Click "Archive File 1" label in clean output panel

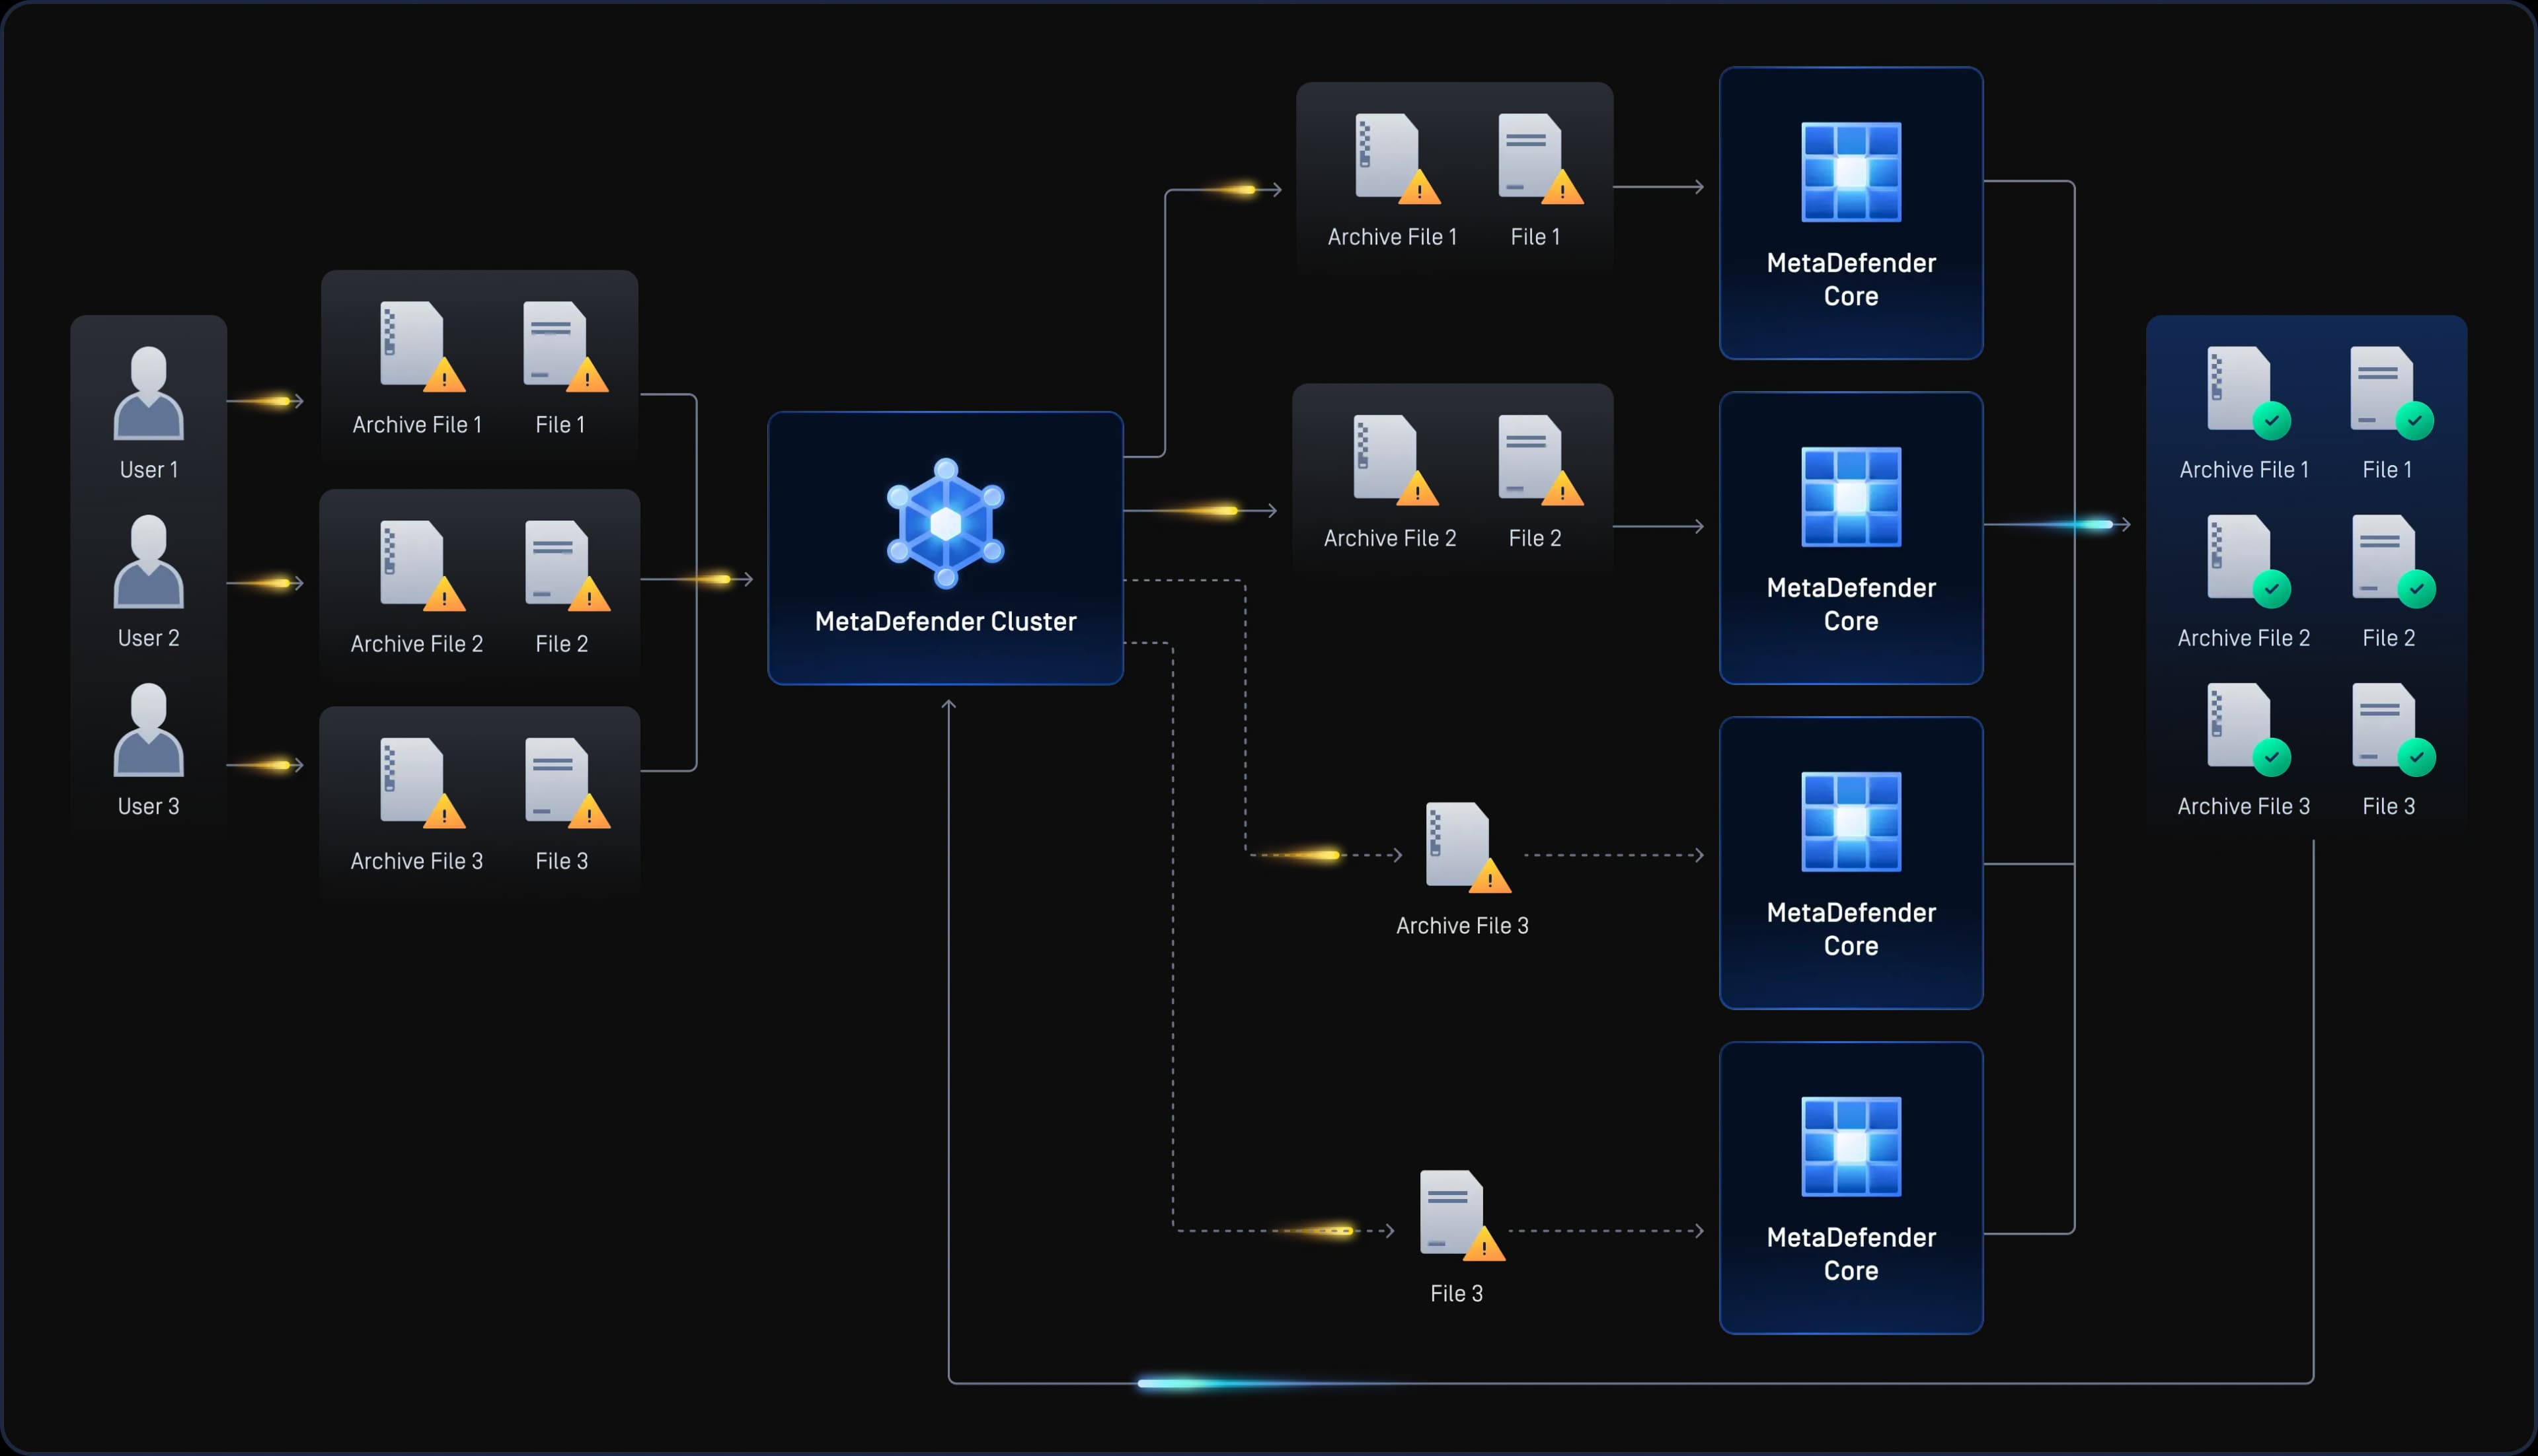coord(2244,469)
